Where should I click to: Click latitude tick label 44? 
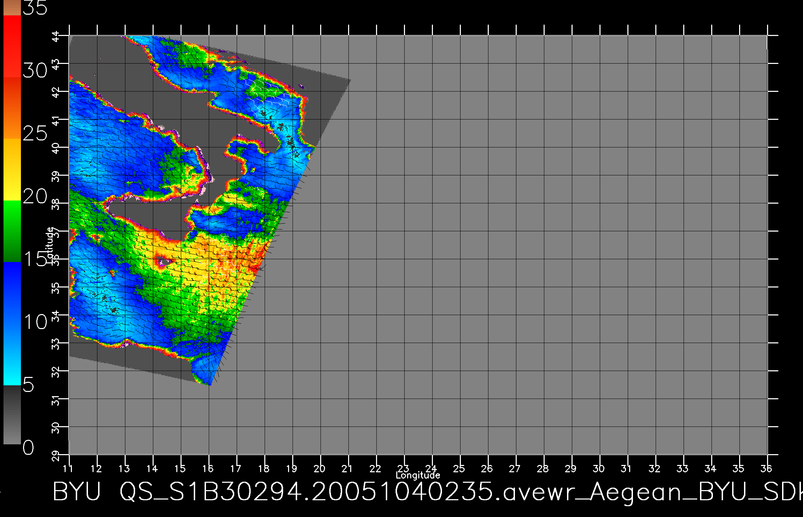coord(56,36)
